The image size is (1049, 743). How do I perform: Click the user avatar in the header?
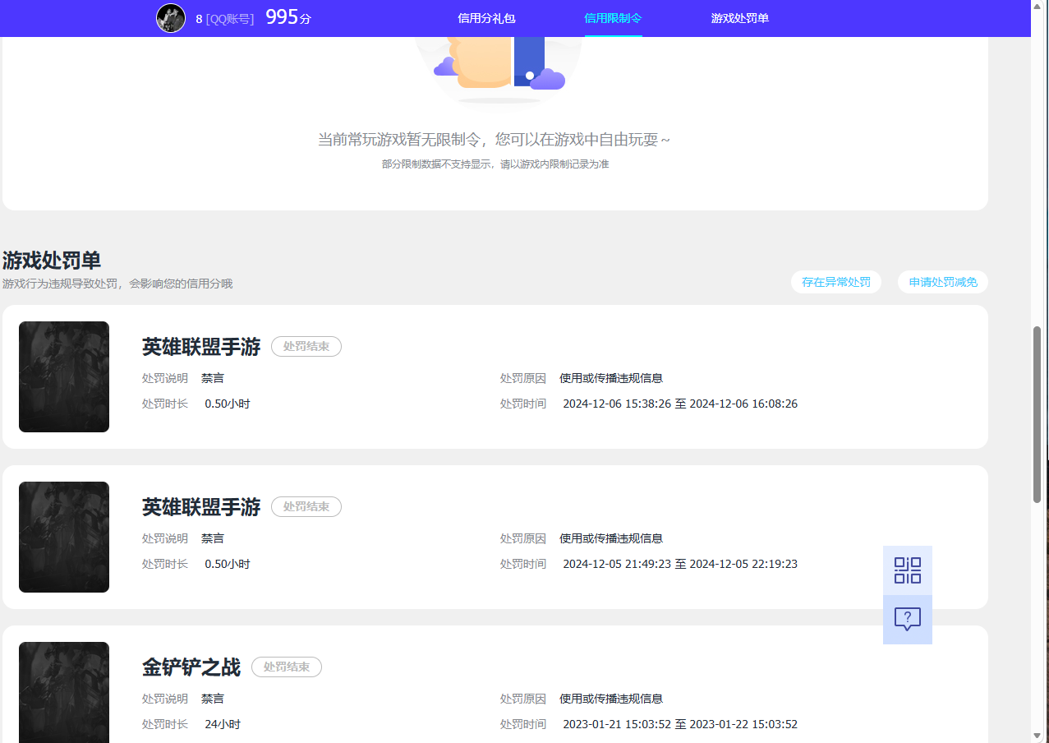171,18
